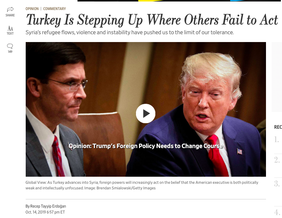
Task: Click the blank sidebar ad box
Action: coord(277,77)
